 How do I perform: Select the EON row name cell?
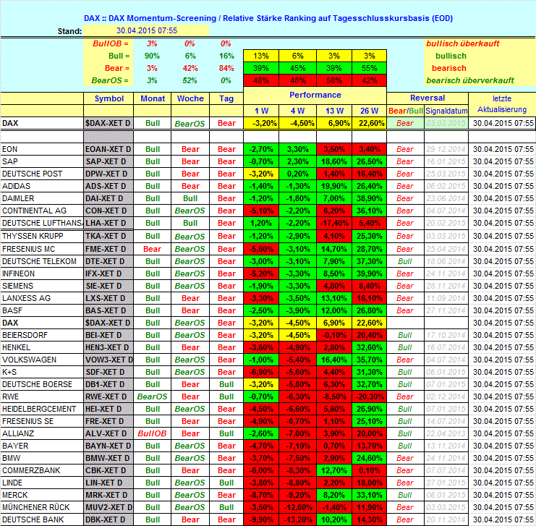[x=42, y=149]
